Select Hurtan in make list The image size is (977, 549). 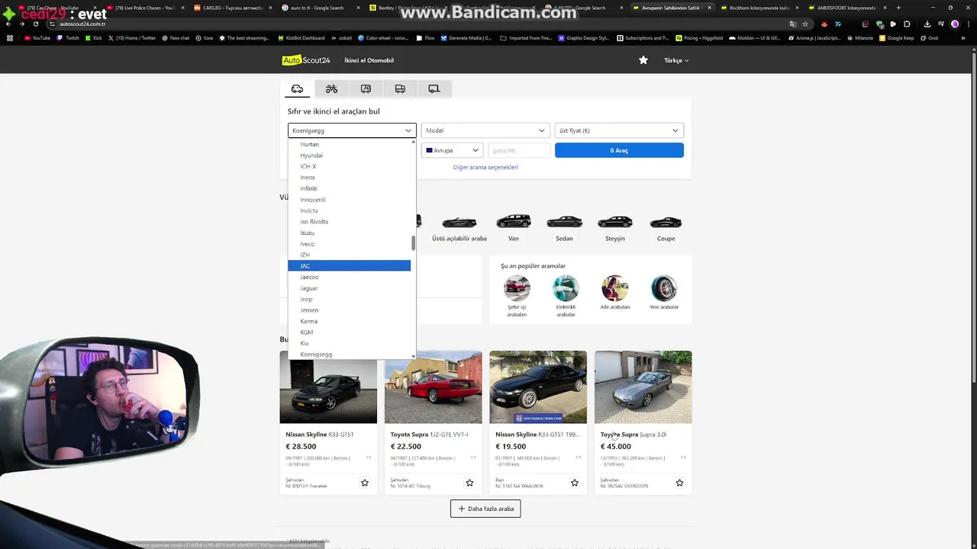[349, 144]
